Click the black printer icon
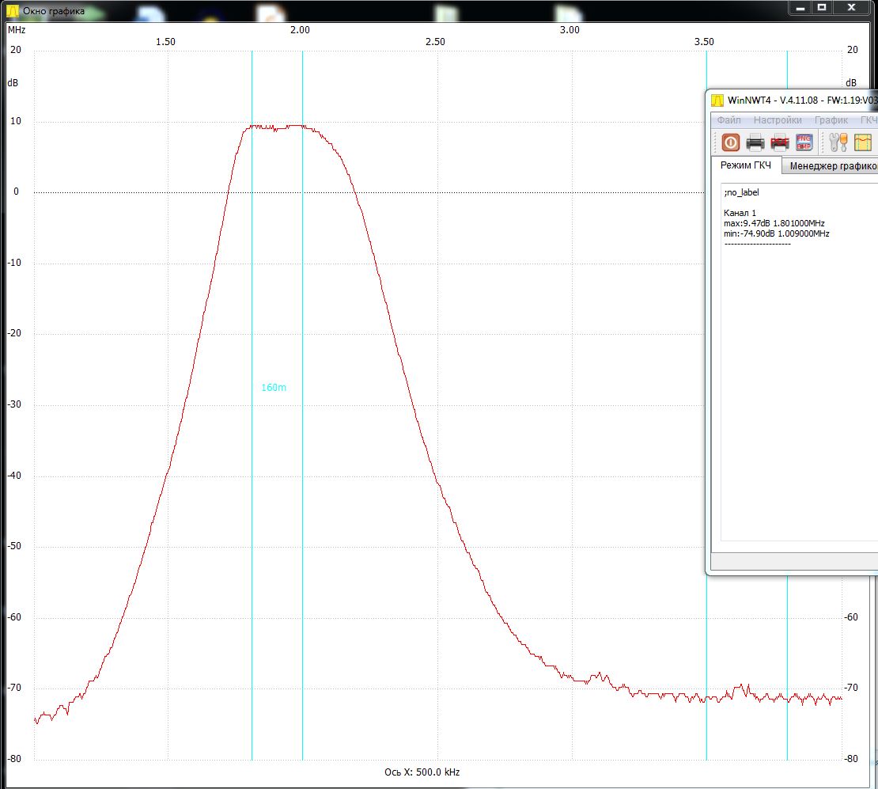This screenshot has width=878, height=789. click(x=755, y=142)
